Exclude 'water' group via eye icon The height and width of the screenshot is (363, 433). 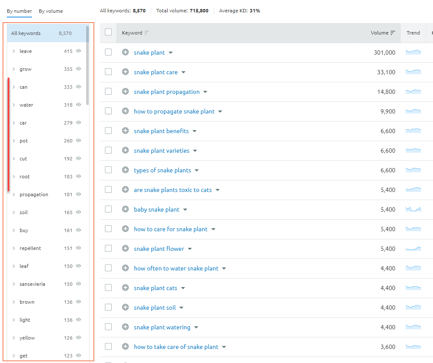point(78,105)
